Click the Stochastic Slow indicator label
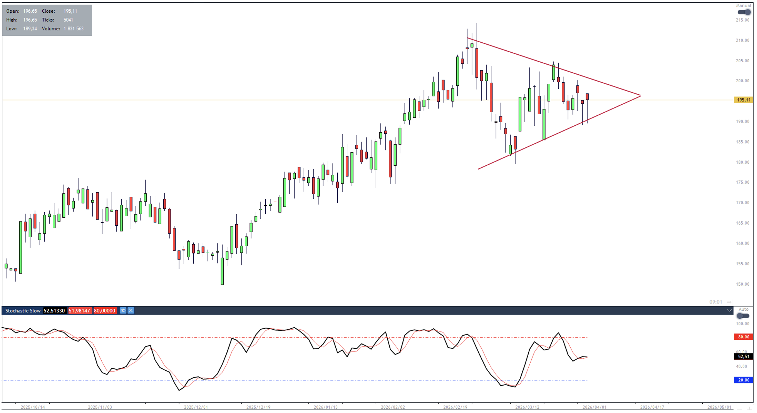This screenshot has height=413, width=757. [23, 311]
